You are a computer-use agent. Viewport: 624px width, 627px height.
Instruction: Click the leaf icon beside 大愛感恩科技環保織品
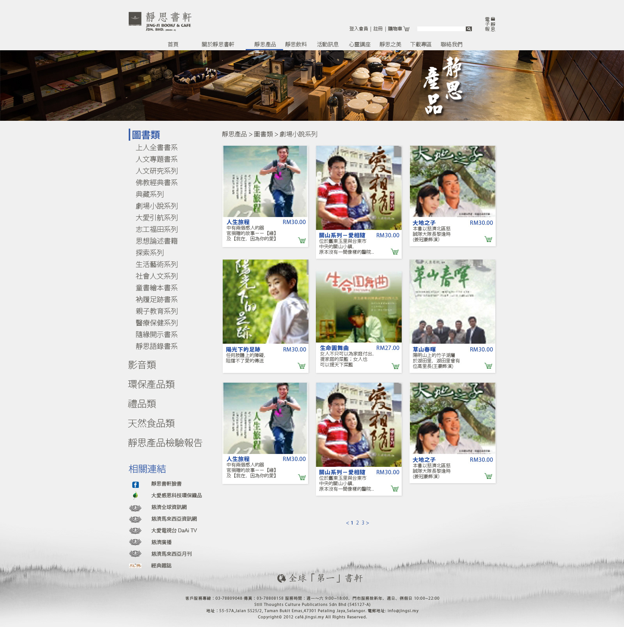pyautogui.click(x=135, y=496)
